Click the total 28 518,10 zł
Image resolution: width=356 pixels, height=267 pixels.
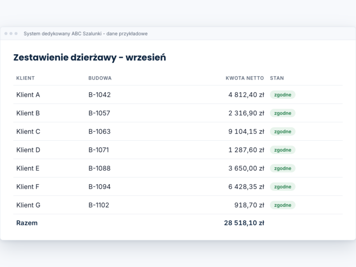(x=244, y=223)
